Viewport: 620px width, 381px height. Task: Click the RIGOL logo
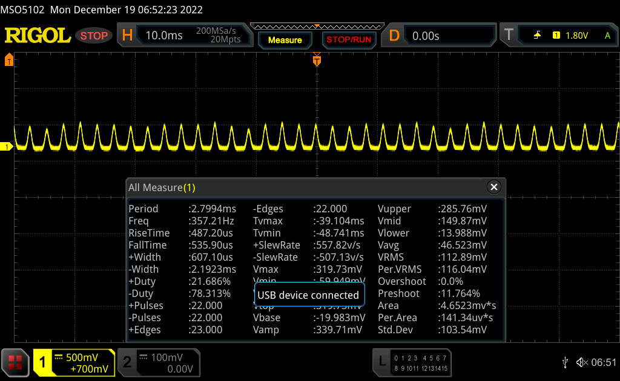[x=38, y=36]
